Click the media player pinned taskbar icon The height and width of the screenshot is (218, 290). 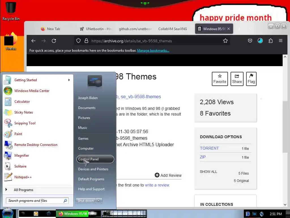pyautogui.click(x=36, y=214)
